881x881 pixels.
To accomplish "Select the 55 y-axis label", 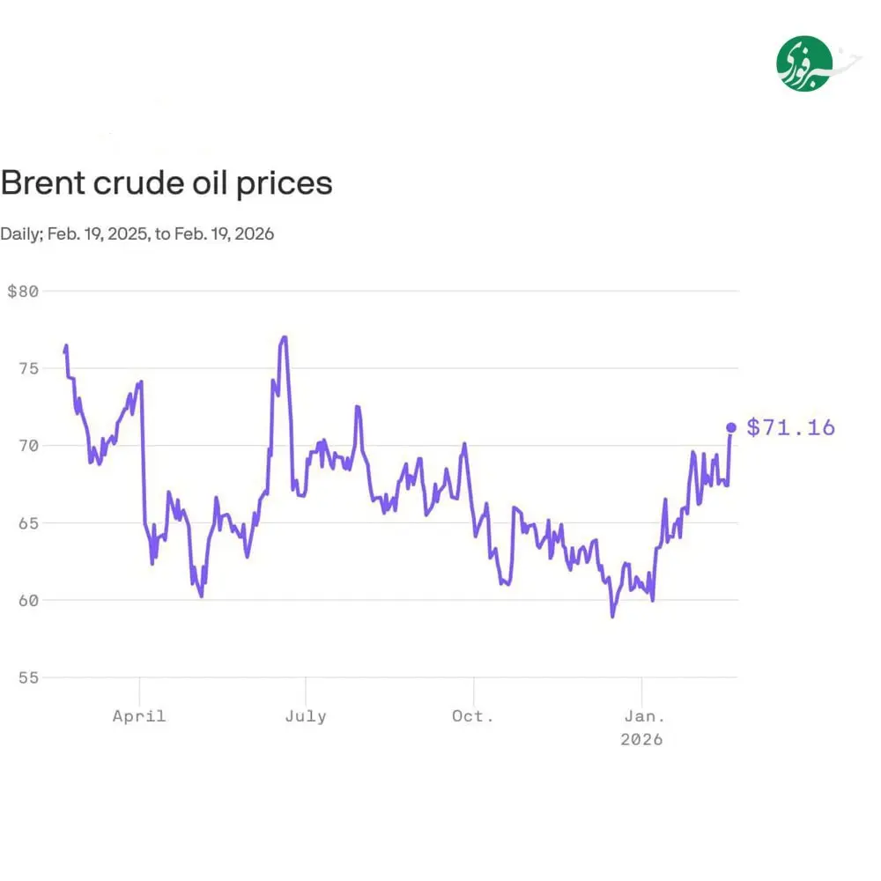I will click(x=28, y=677).
